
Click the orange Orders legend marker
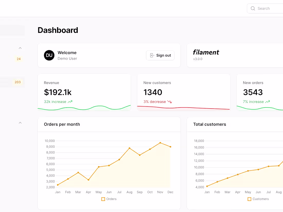click(103, 199)
